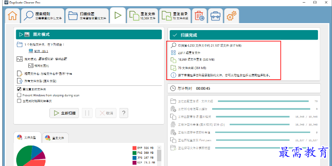
Task: Select the 重复文件 chart tab below
Action: [x=55, y=138]
